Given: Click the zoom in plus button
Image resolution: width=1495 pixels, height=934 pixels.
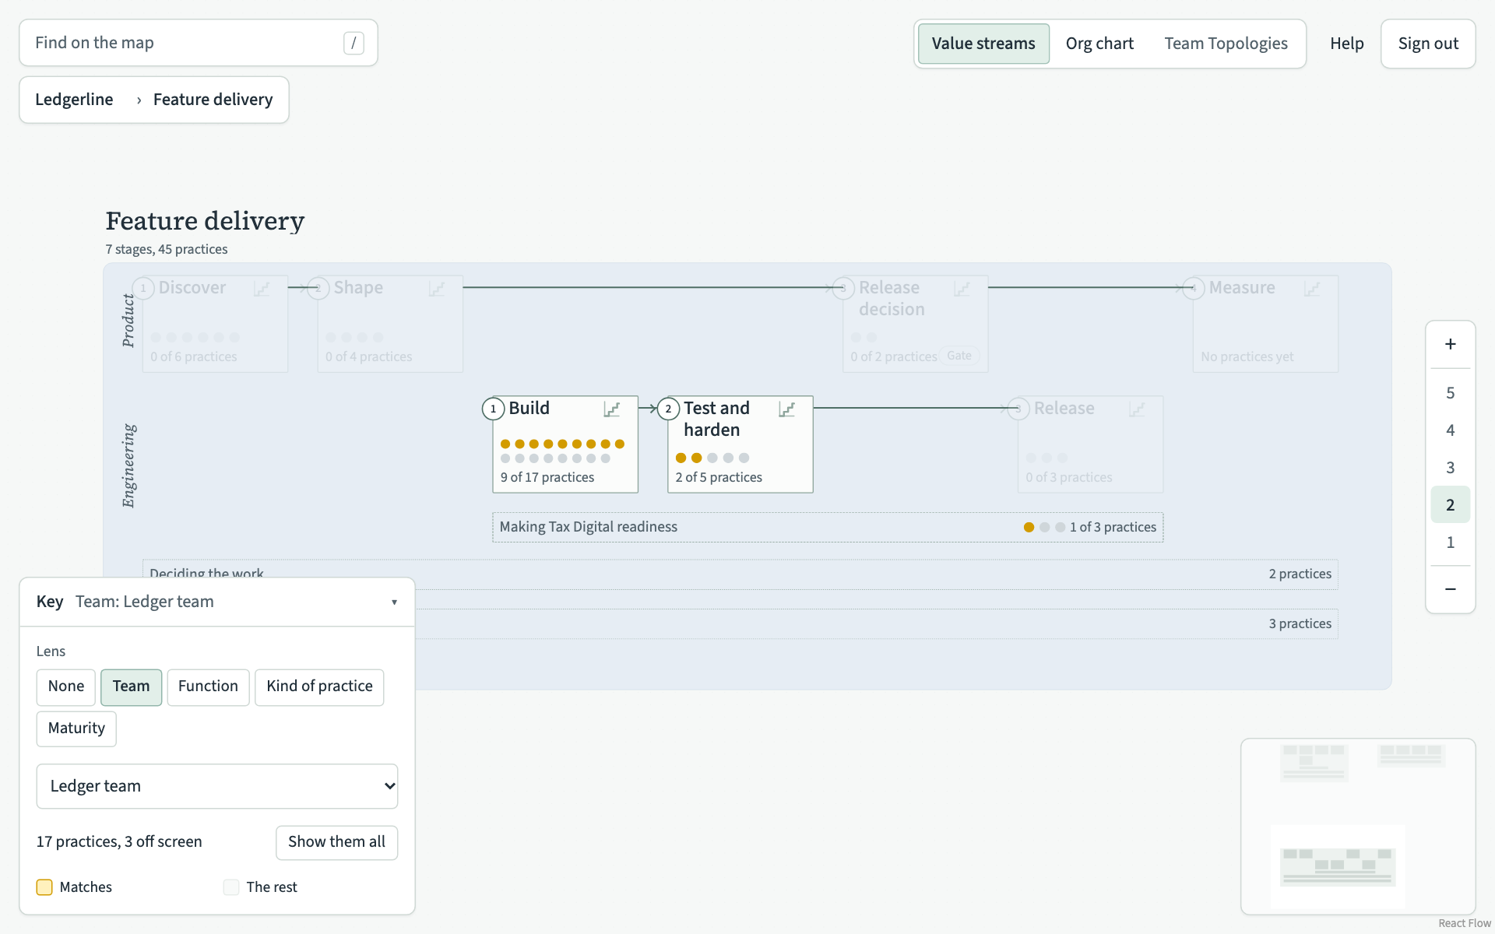Looking at the screenshot, I should click(x=1451, y=344).
